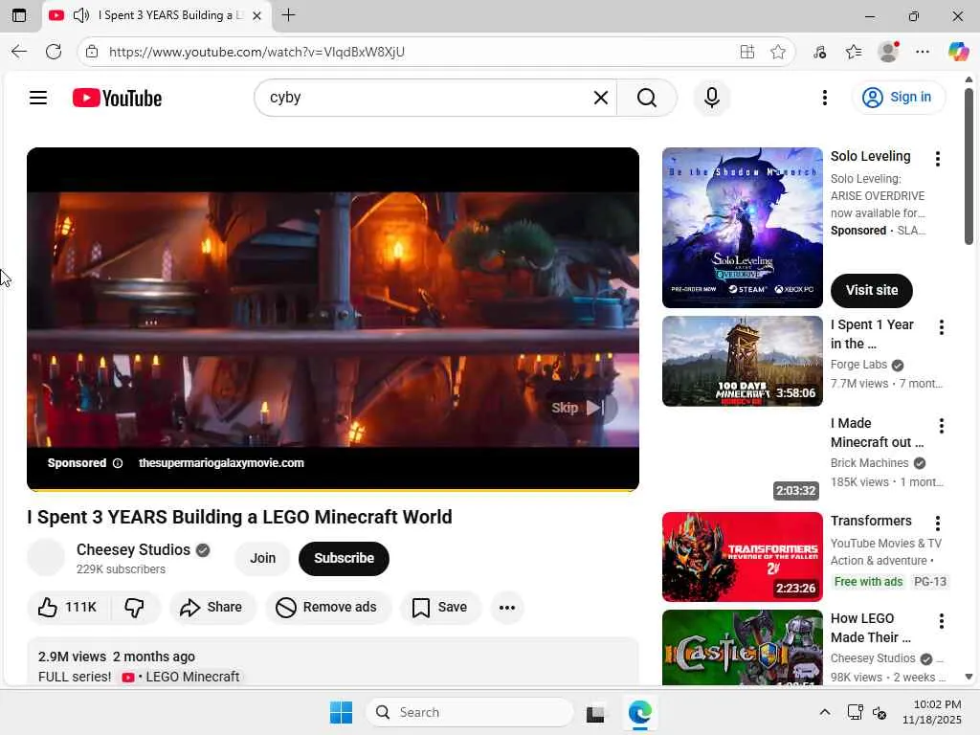
Task: Start voice search with microphone
Action: click(711, 98)
